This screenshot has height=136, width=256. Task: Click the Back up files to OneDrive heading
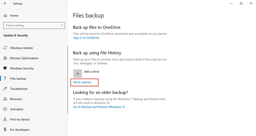point(97,27)
